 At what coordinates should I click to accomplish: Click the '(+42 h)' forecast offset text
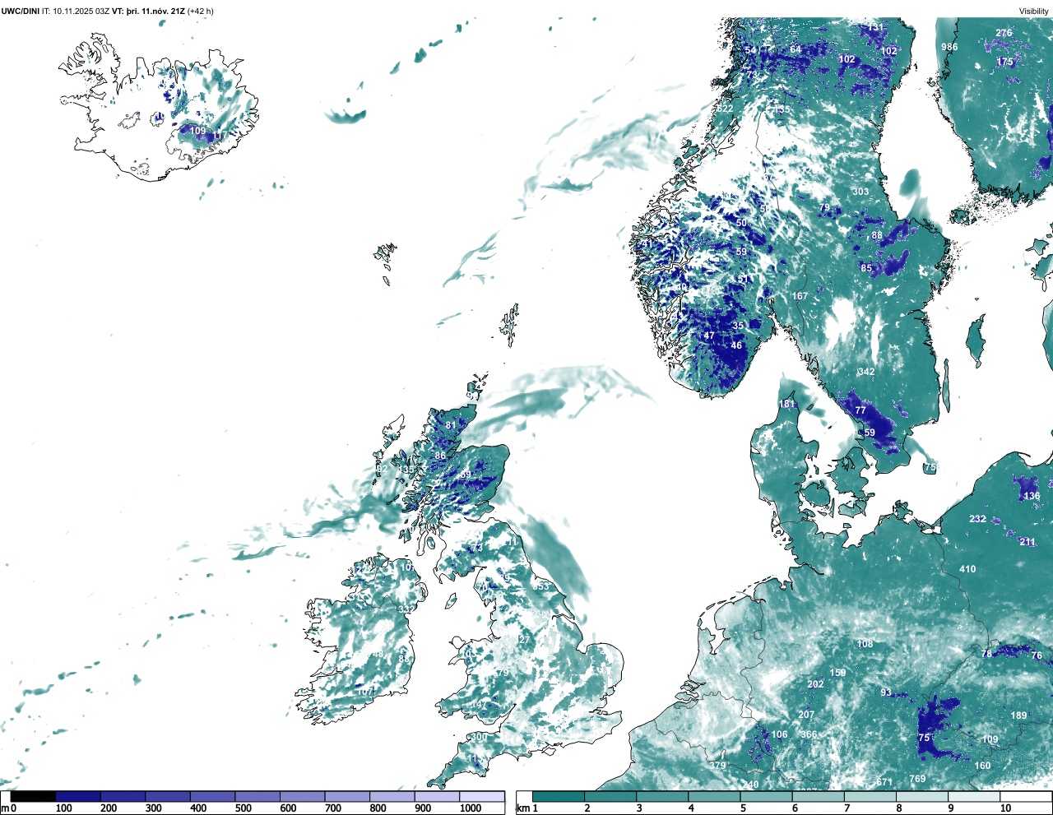click(201, 12)
